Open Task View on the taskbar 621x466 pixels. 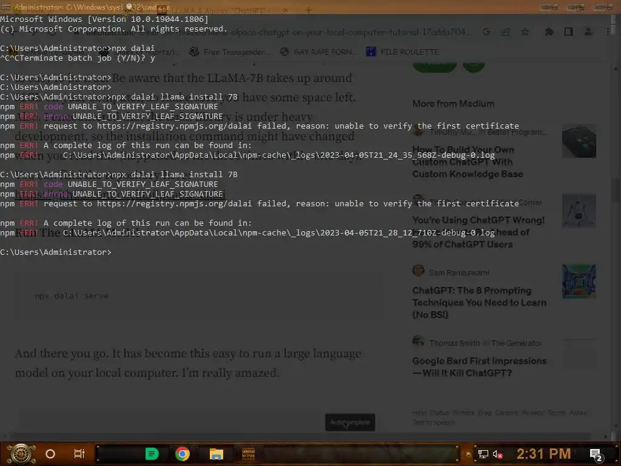pyautogui.click(x=79, y=454)
